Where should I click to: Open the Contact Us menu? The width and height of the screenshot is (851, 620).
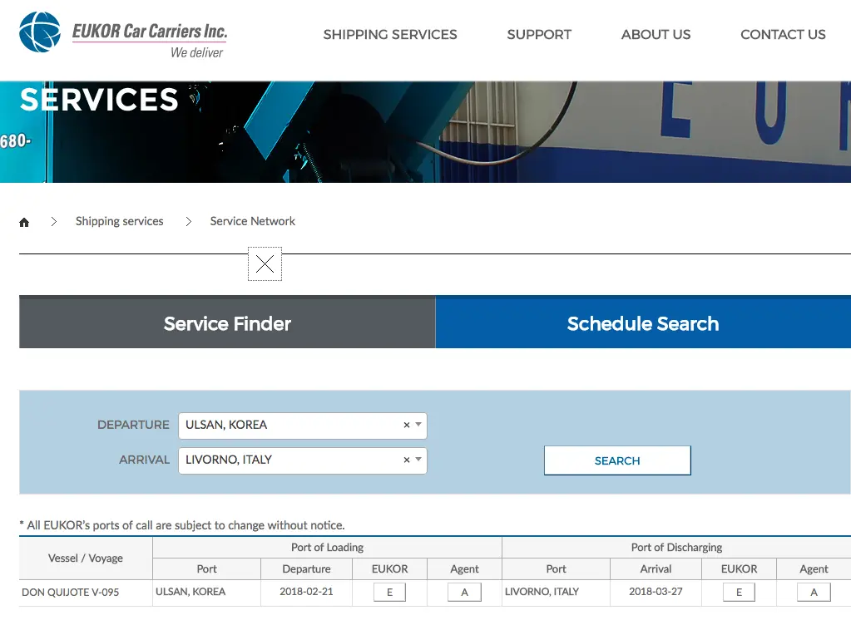[x=783, y=35]
